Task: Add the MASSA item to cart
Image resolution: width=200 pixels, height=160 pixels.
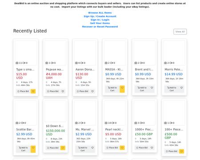Action: [112, 89]
